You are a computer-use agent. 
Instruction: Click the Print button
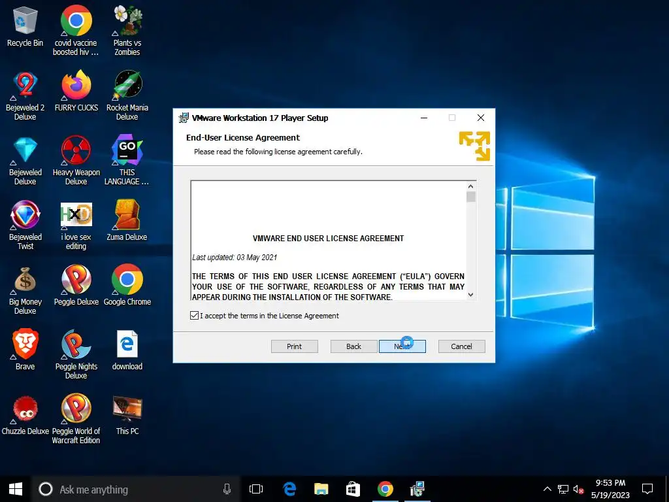(x=295, y=346)
